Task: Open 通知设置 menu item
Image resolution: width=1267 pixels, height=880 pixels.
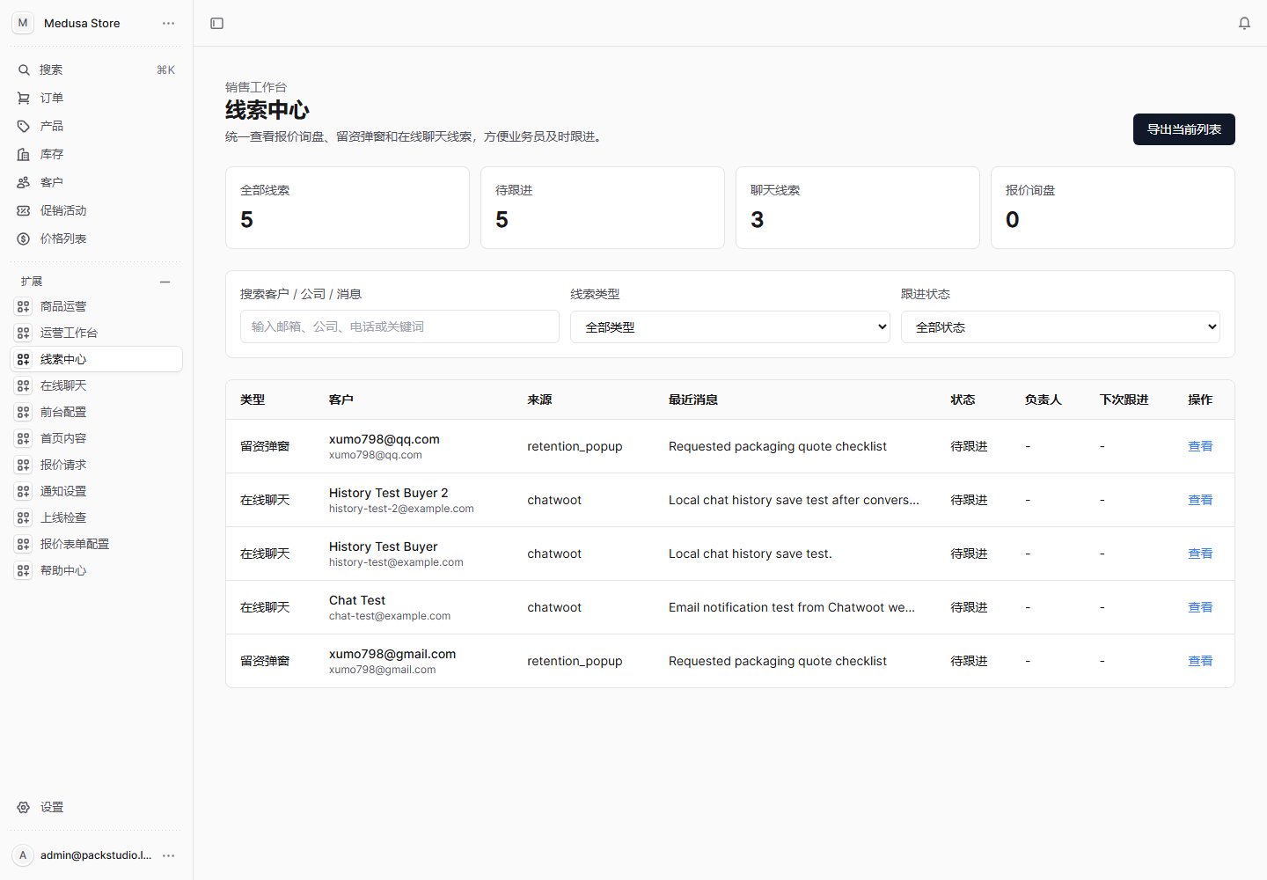Action: (x=97, y=491)
